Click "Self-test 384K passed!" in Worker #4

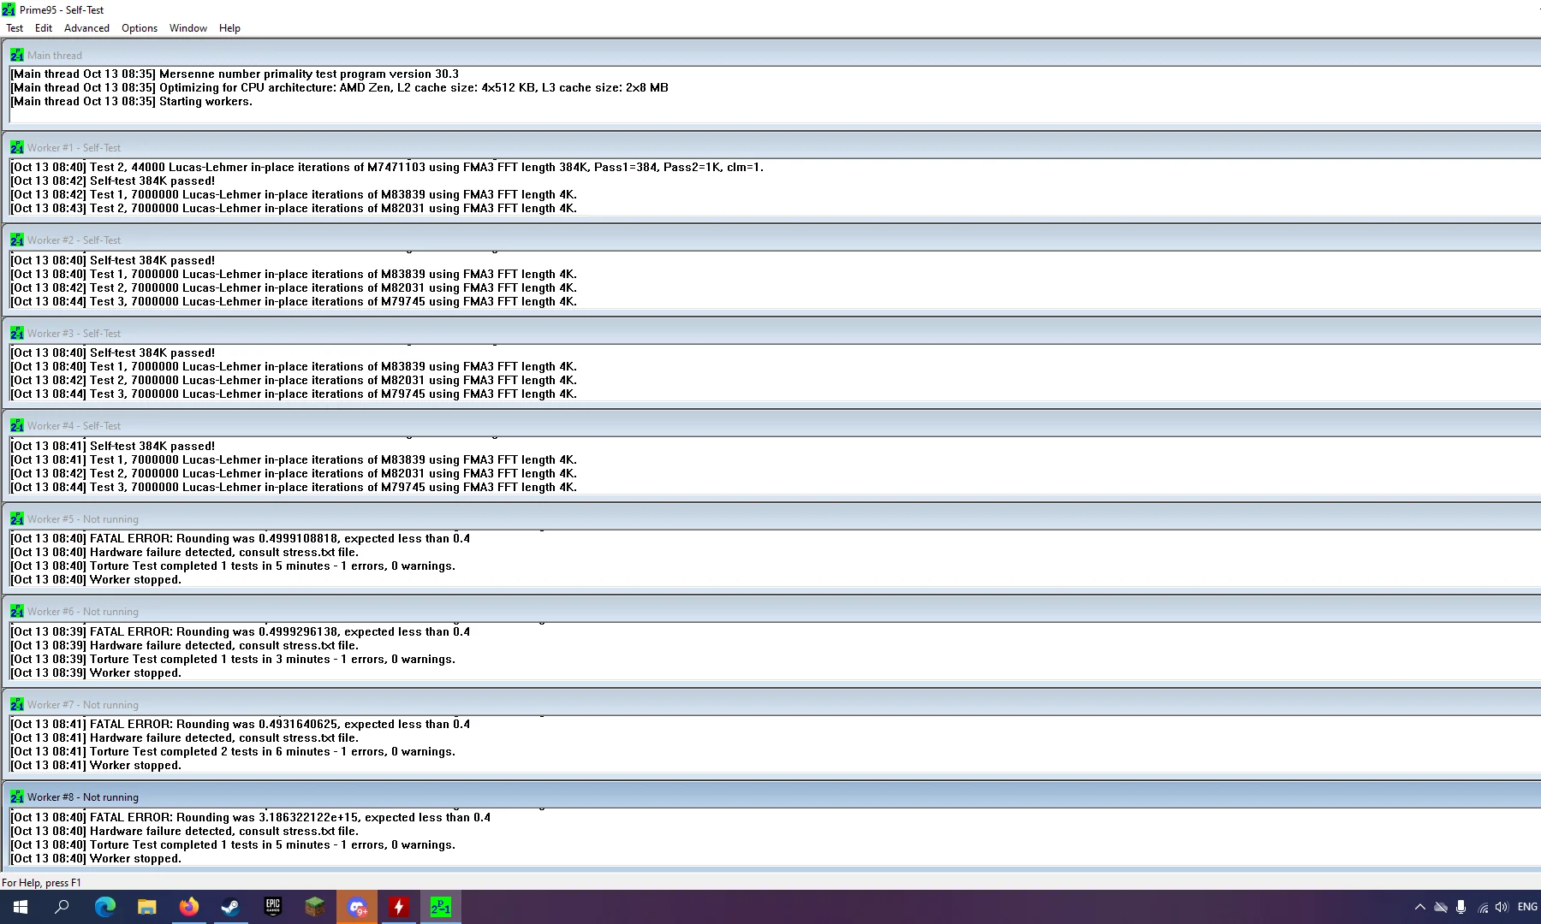pyautogui.click(x=113, y=446)
